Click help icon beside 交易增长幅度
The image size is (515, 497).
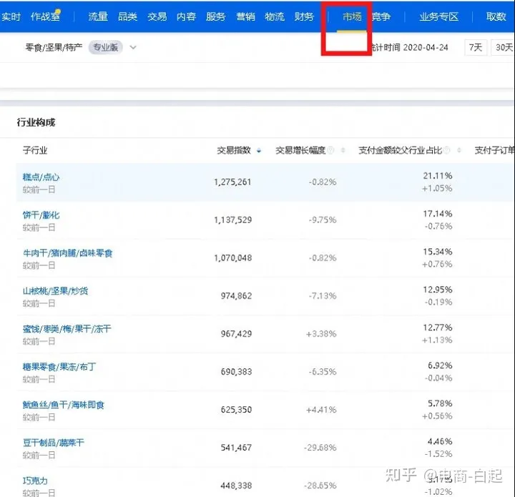pos(330,150)
